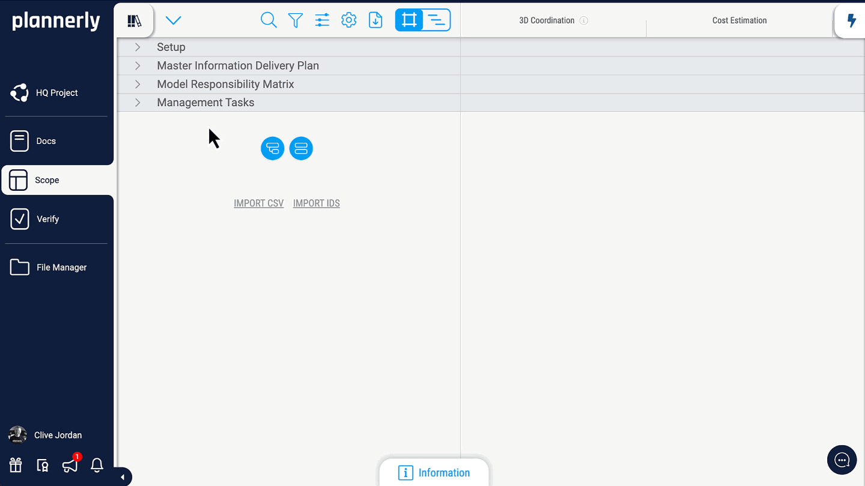Open Clive Jordan user profile
865x486 pixels.
pos(46,435)
